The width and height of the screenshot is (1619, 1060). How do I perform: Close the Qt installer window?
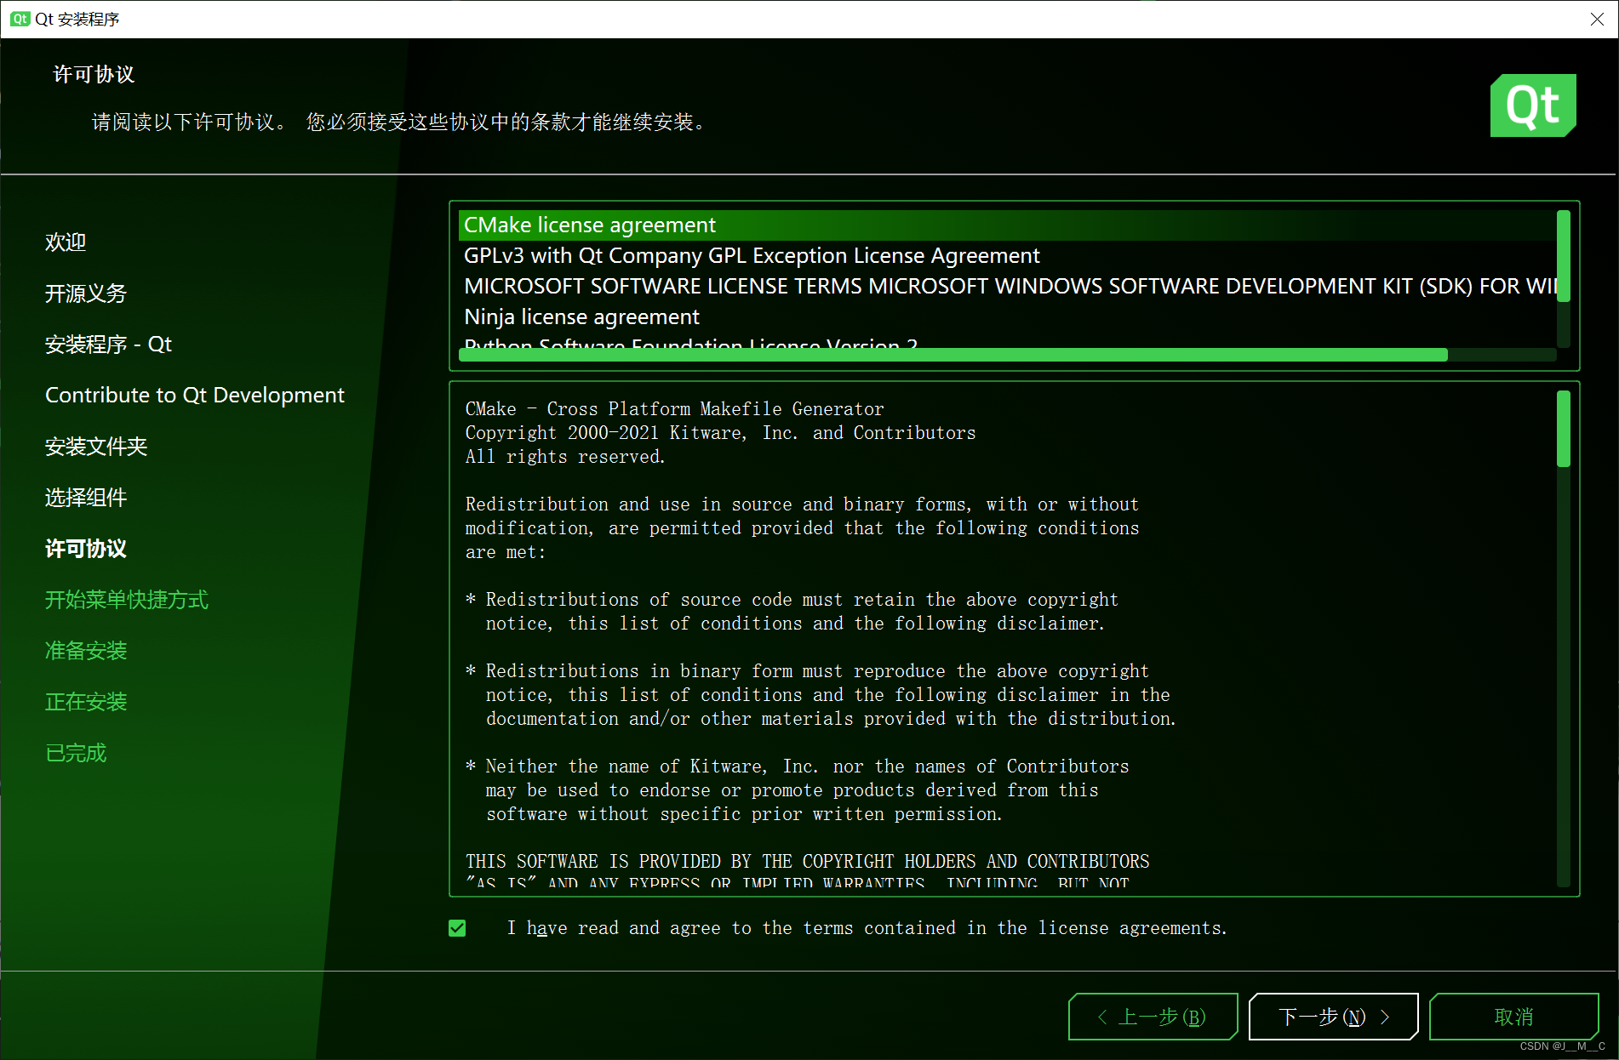click(1597, 19)
